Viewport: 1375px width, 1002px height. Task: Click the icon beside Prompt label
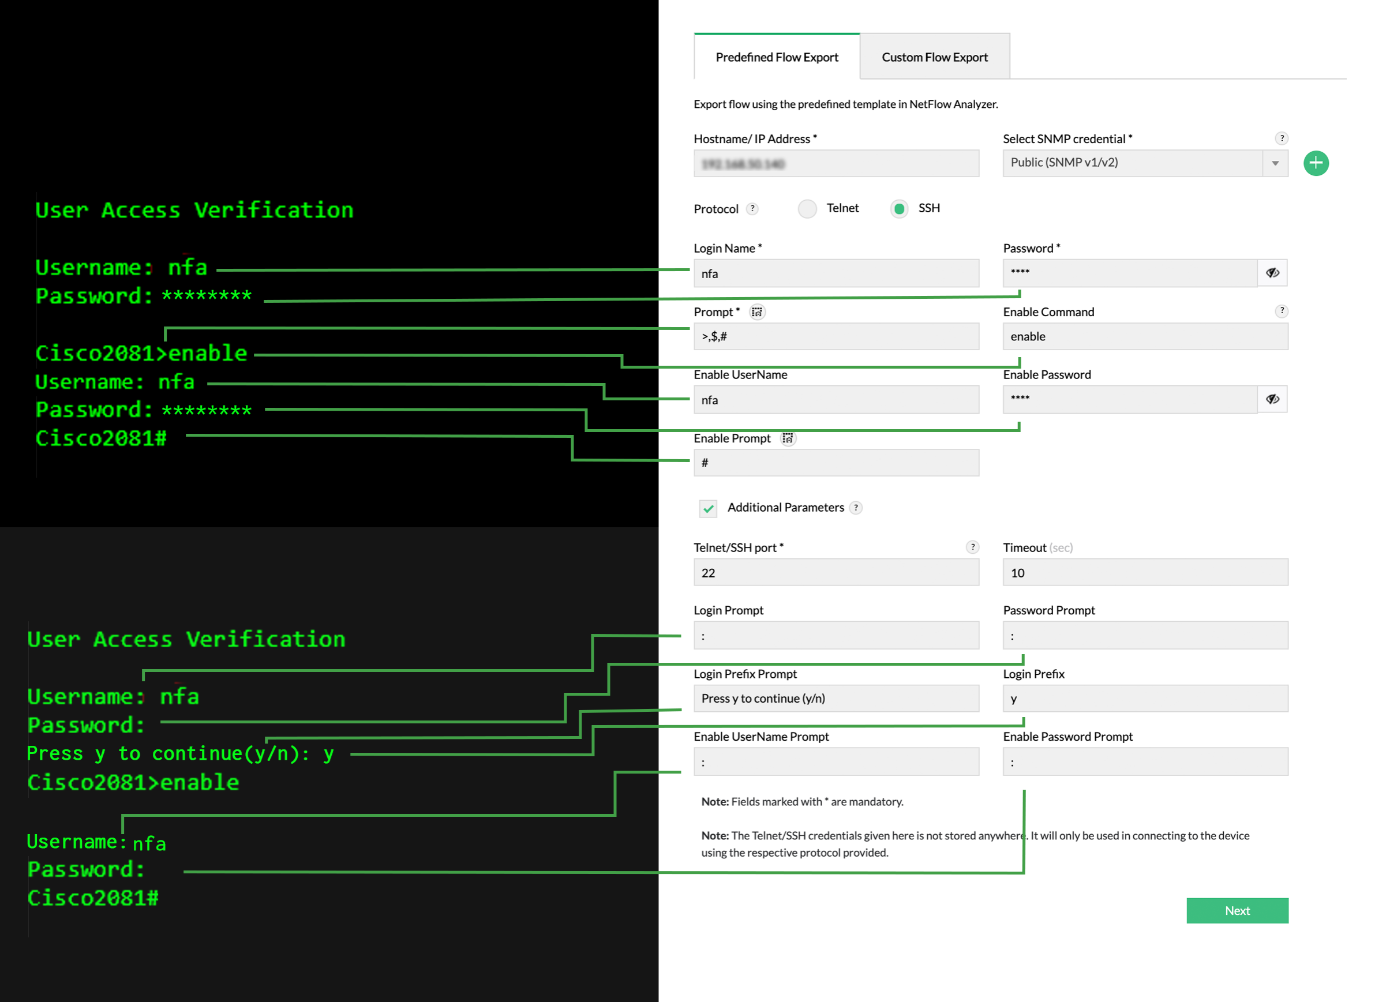[756, 312]
